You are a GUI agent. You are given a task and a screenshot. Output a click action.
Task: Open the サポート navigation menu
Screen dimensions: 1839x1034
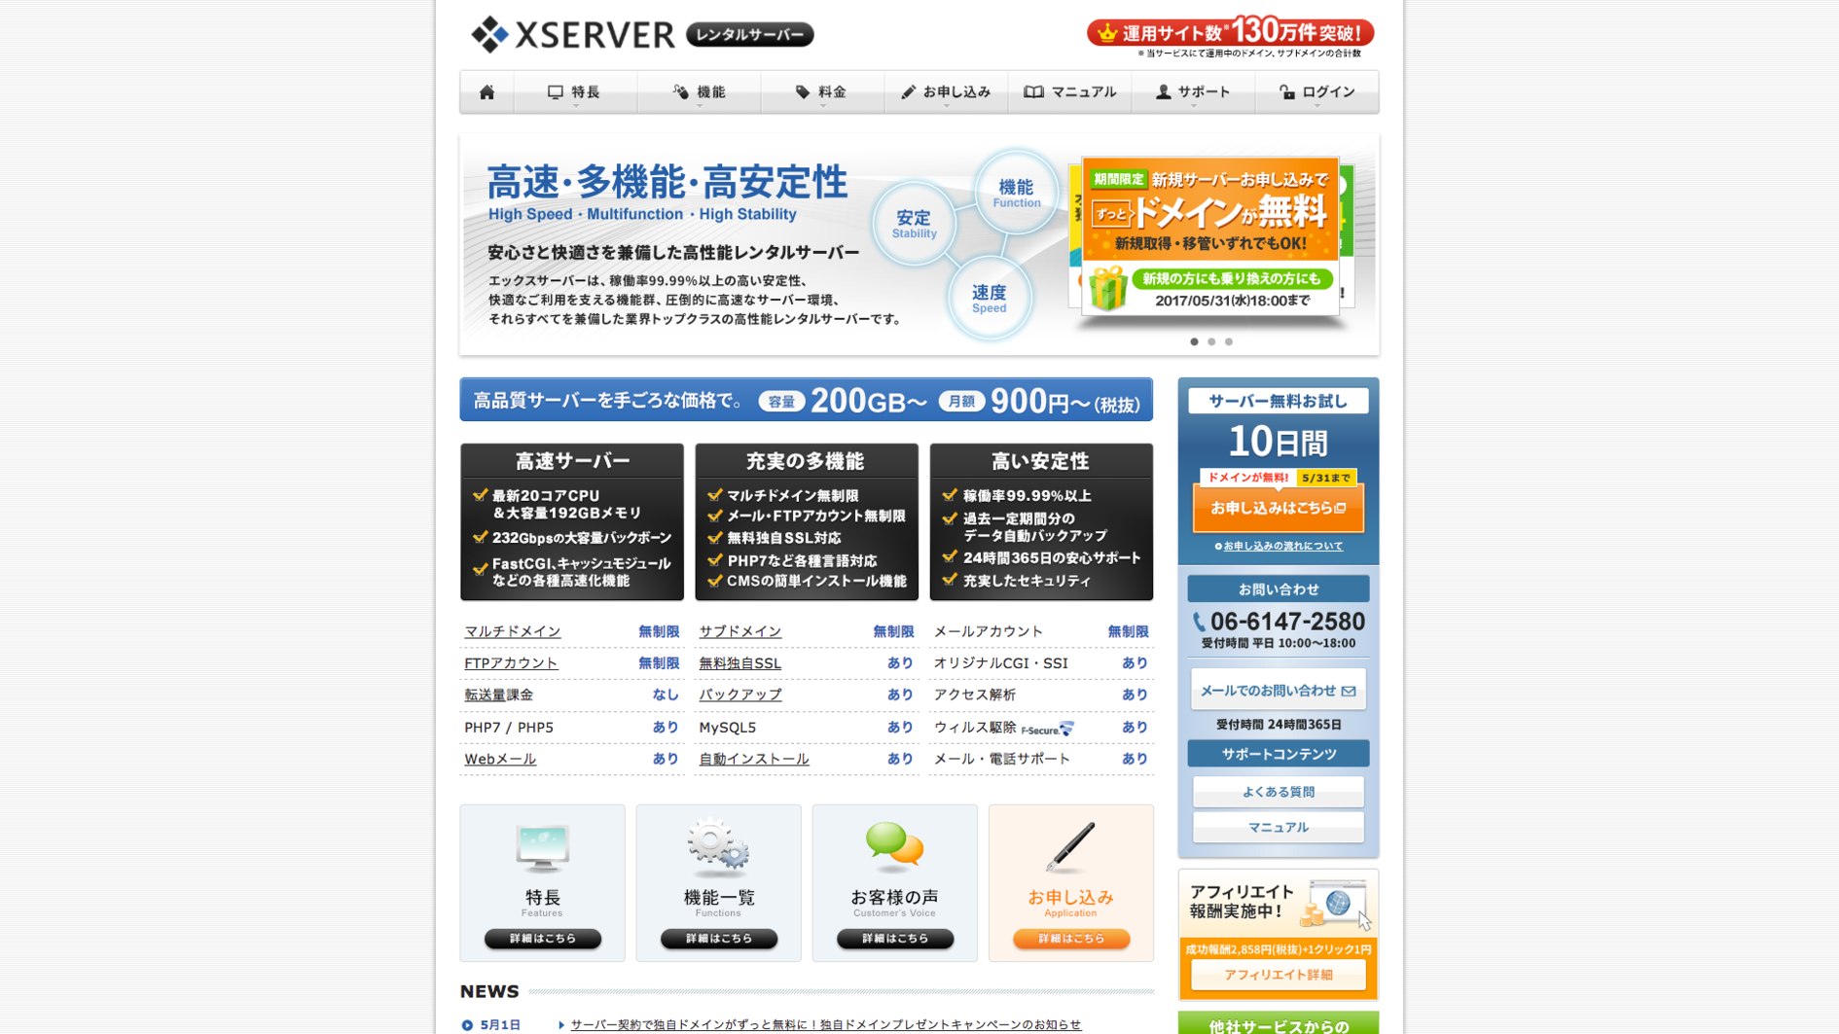[1193, 92]
